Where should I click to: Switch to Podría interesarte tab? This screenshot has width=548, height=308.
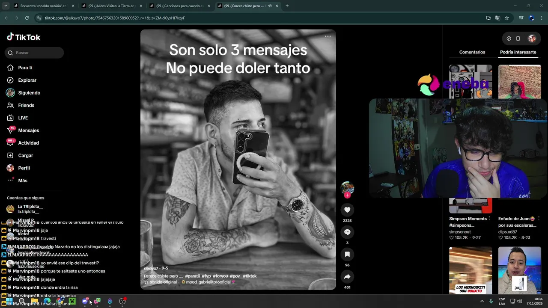(518, 52)
